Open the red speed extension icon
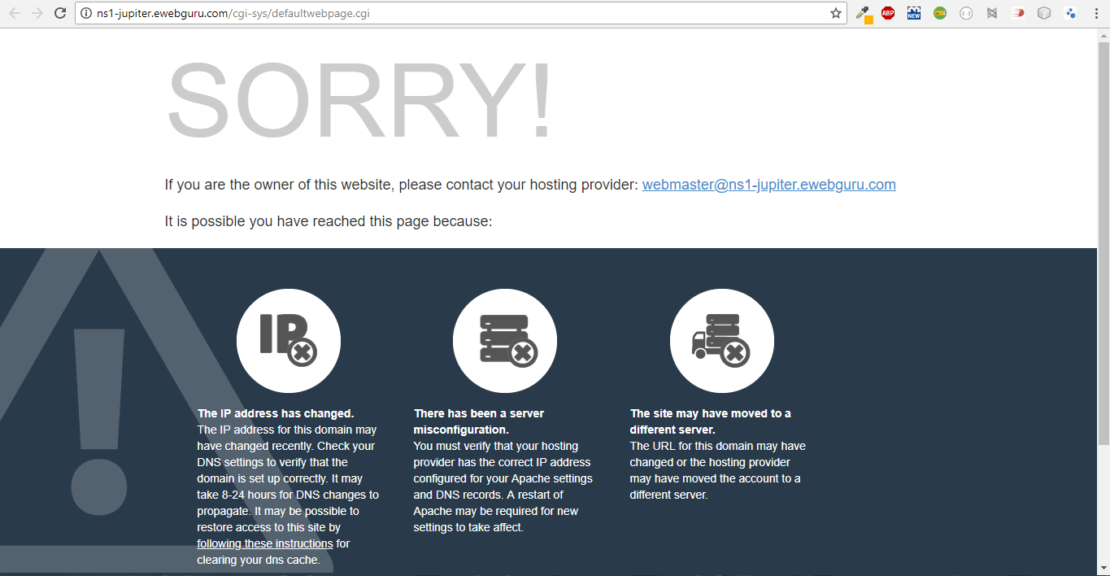This screenshot has height=576, width=1110. pyautogui.click(x=1018, y=13)
